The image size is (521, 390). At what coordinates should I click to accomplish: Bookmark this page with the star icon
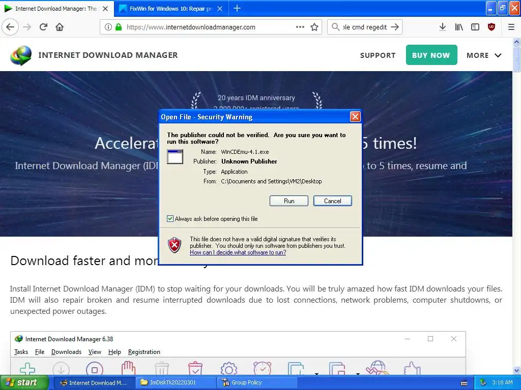(314, 27)
